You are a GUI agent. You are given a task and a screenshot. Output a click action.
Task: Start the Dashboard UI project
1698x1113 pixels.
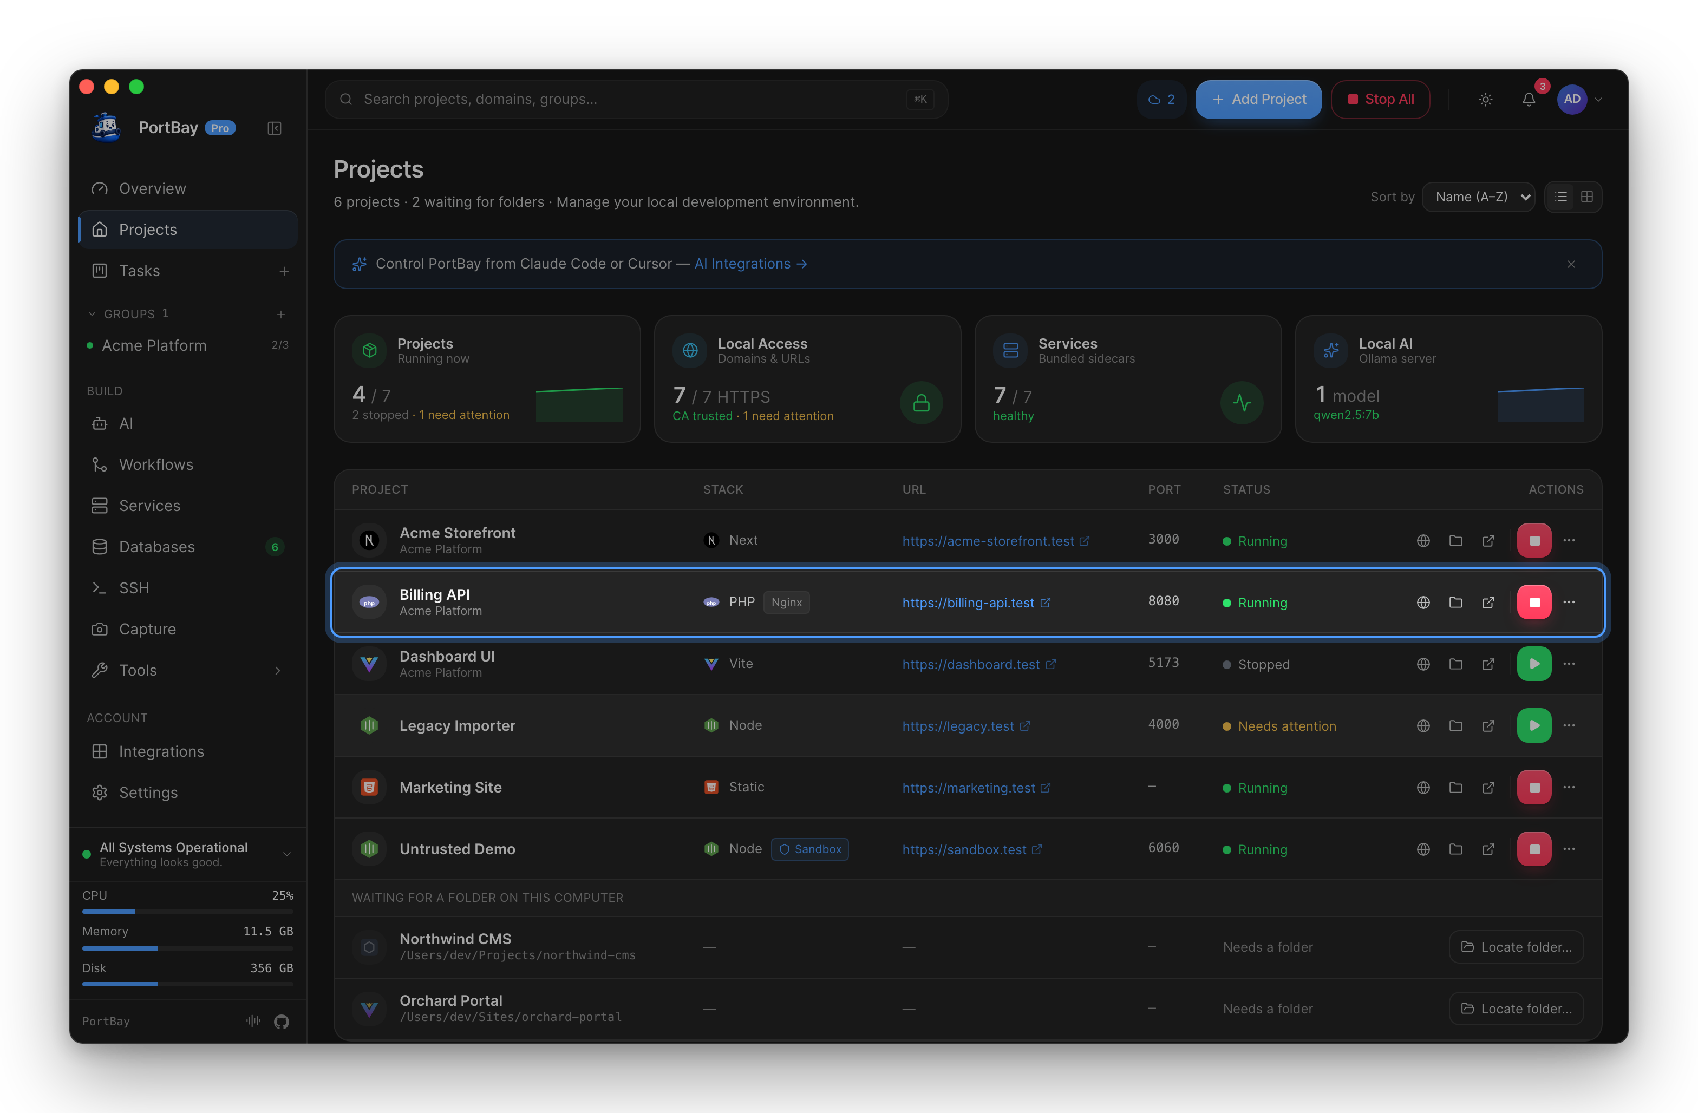[1534, 664]
